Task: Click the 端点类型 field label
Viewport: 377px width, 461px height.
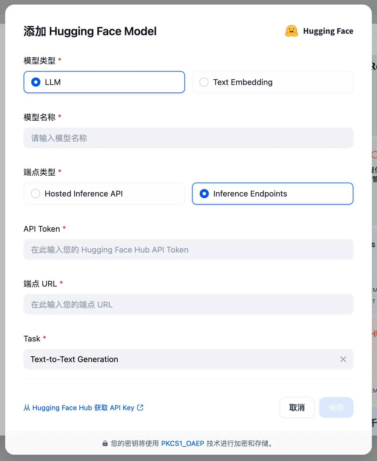Action: tap(40, 172)
